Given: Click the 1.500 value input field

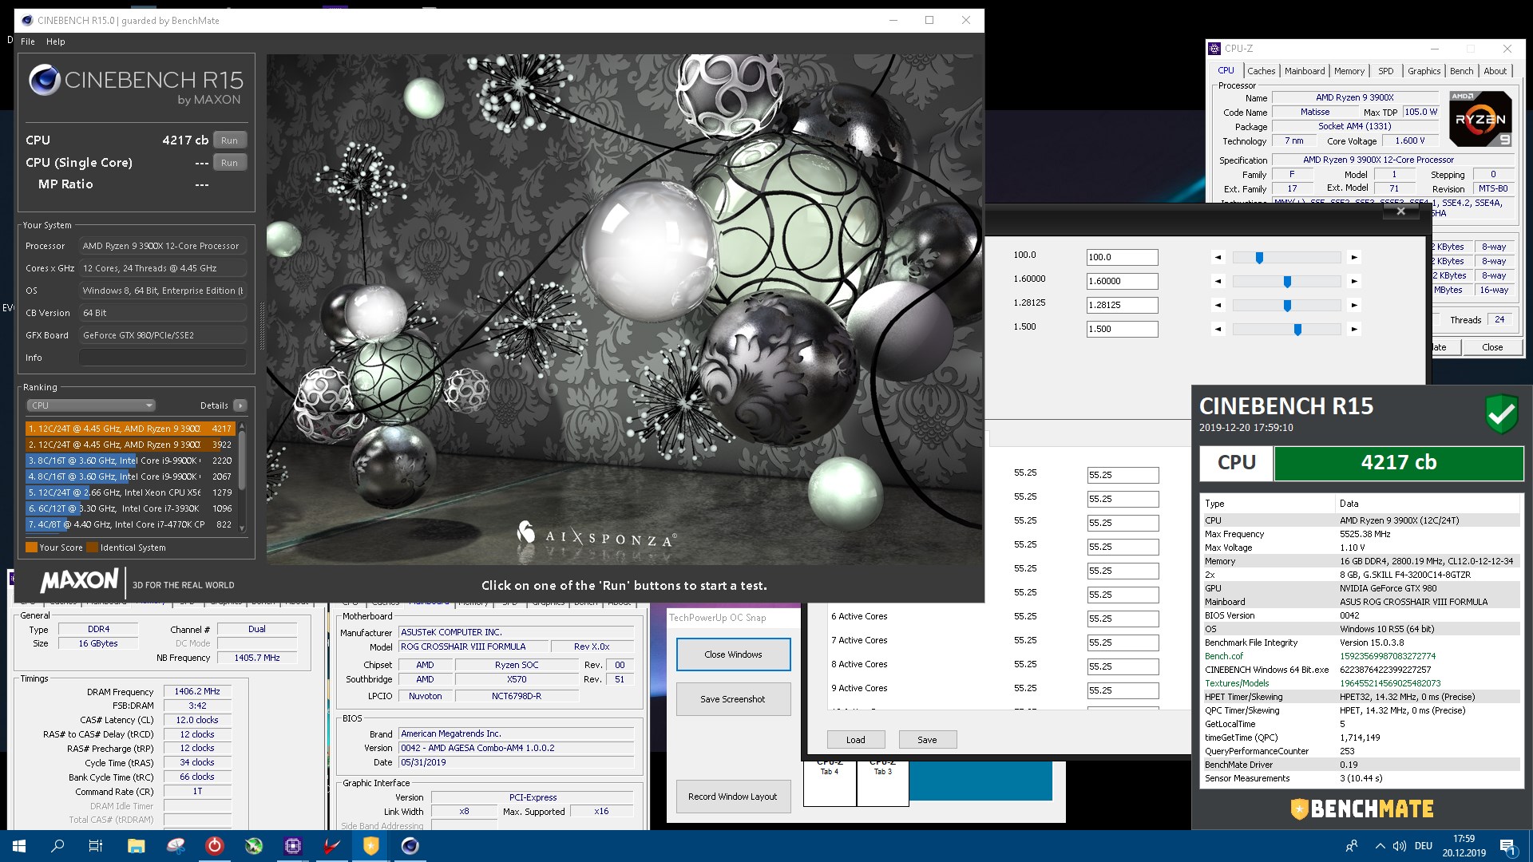Looking at the screenshot, I should coord(1122,329).
